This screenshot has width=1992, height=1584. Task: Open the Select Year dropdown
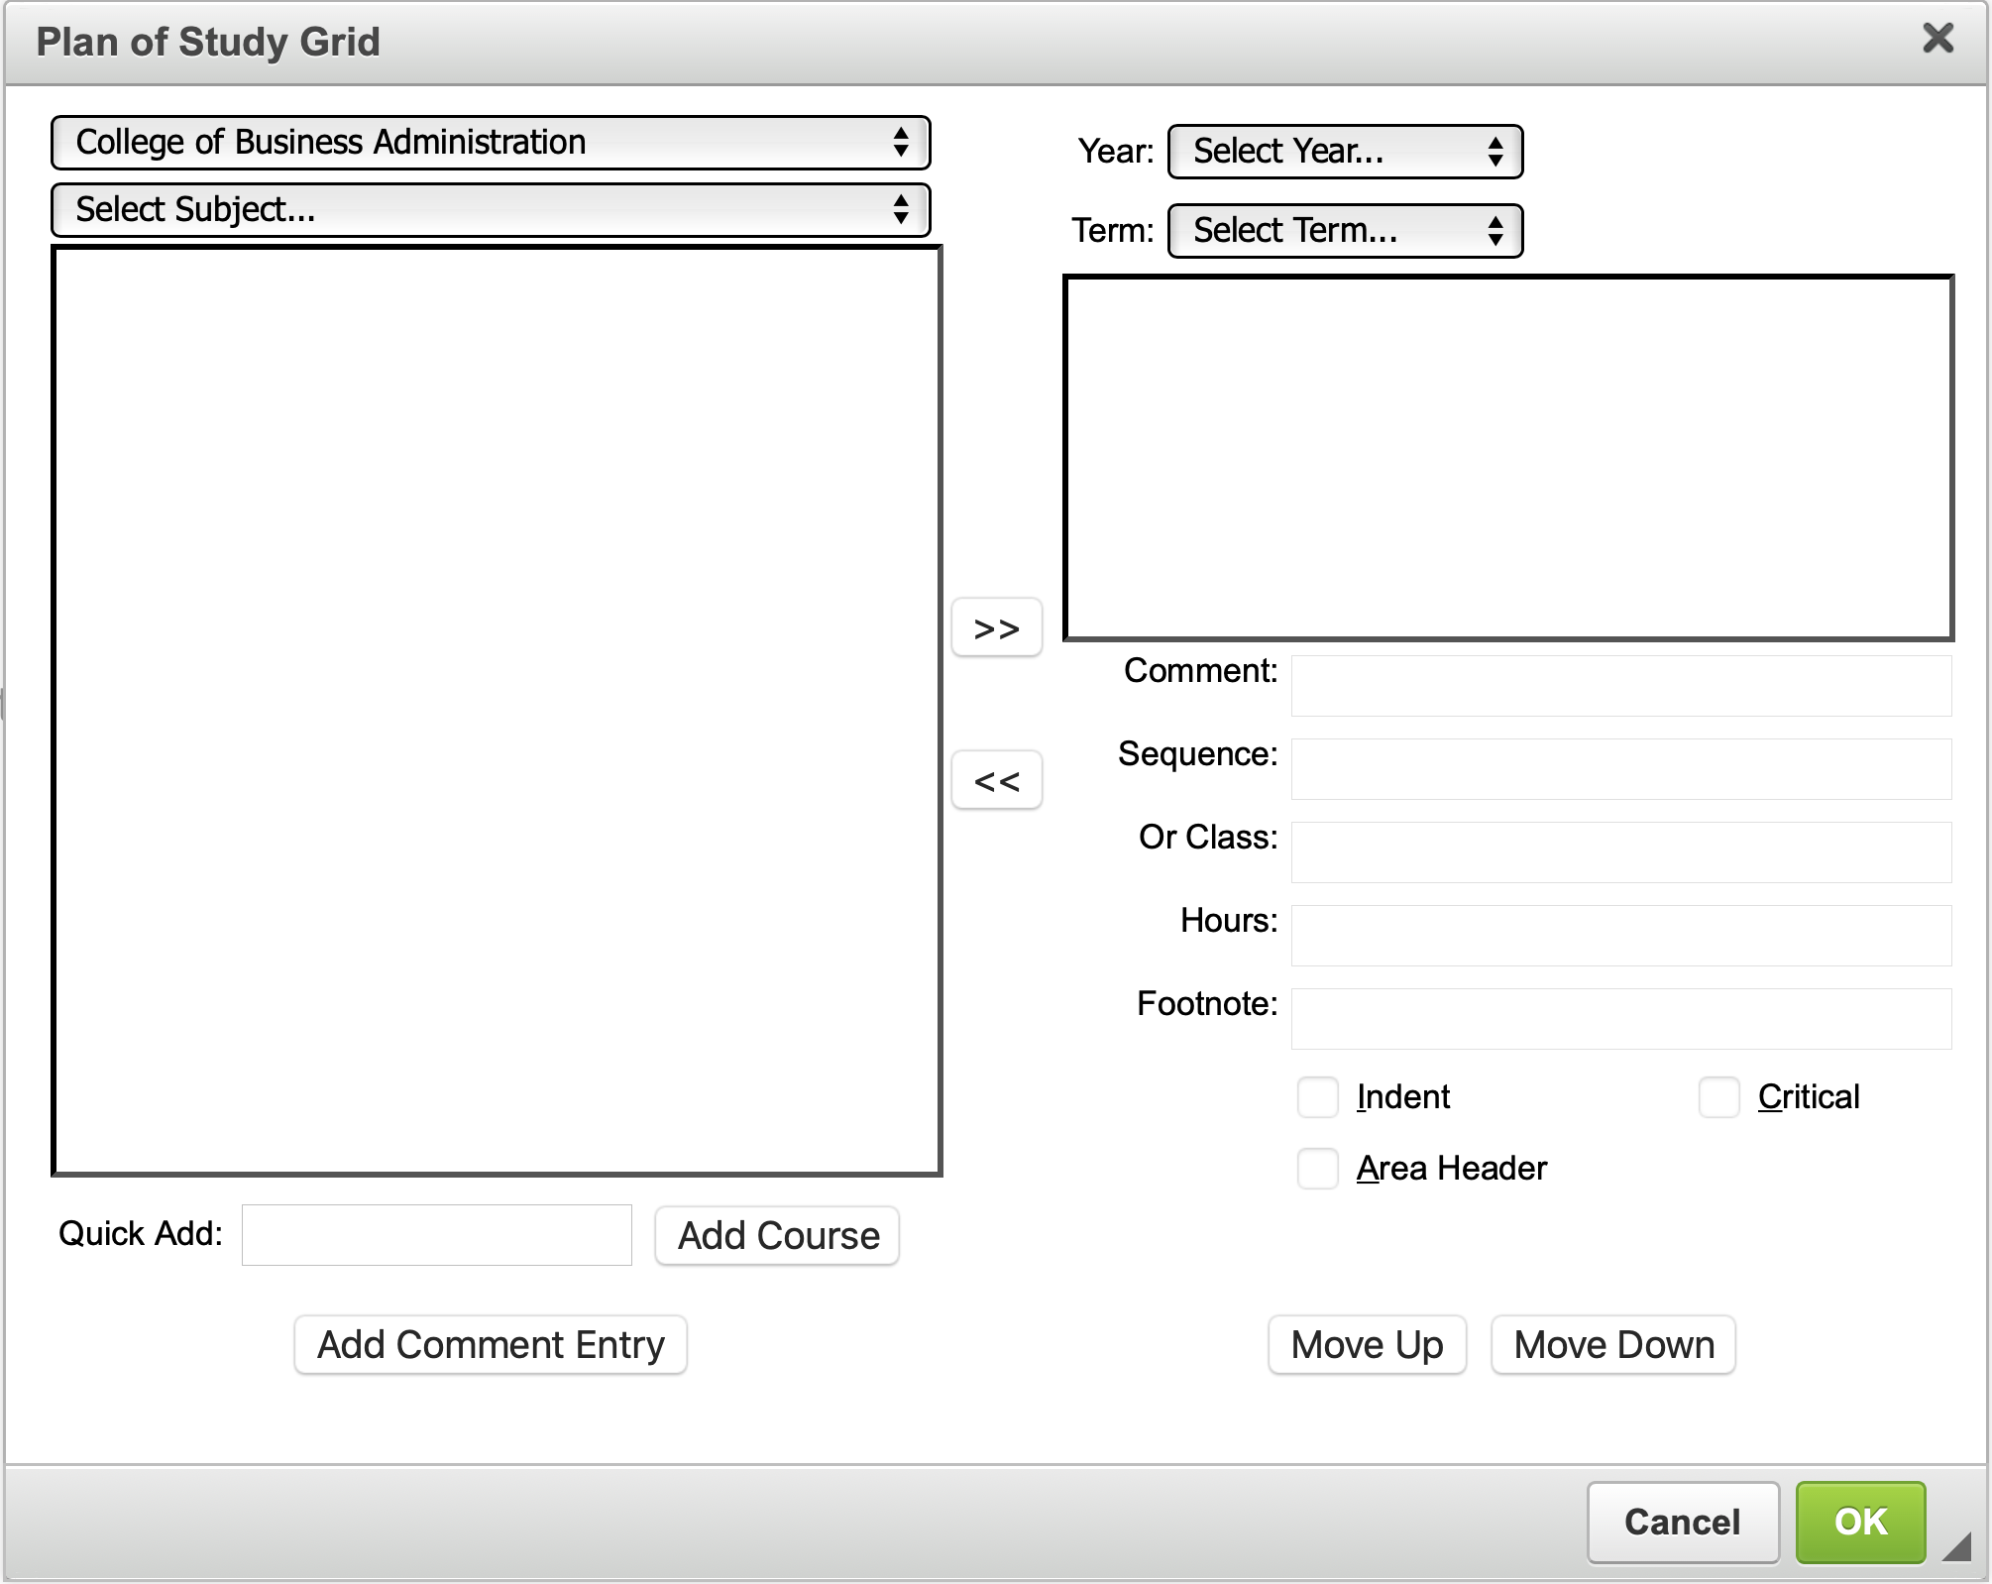pyautogui.click(x=1345, y=152)
